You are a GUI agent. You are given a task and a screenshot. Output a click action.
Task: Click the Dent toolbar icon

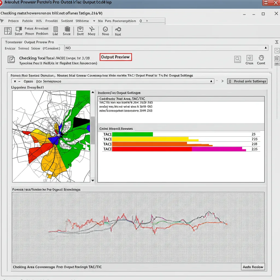(80, 31)
